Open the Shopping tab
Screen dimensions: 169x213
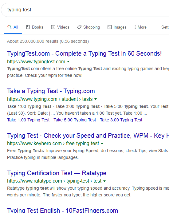pyautogui.click(x=88, y=27)
